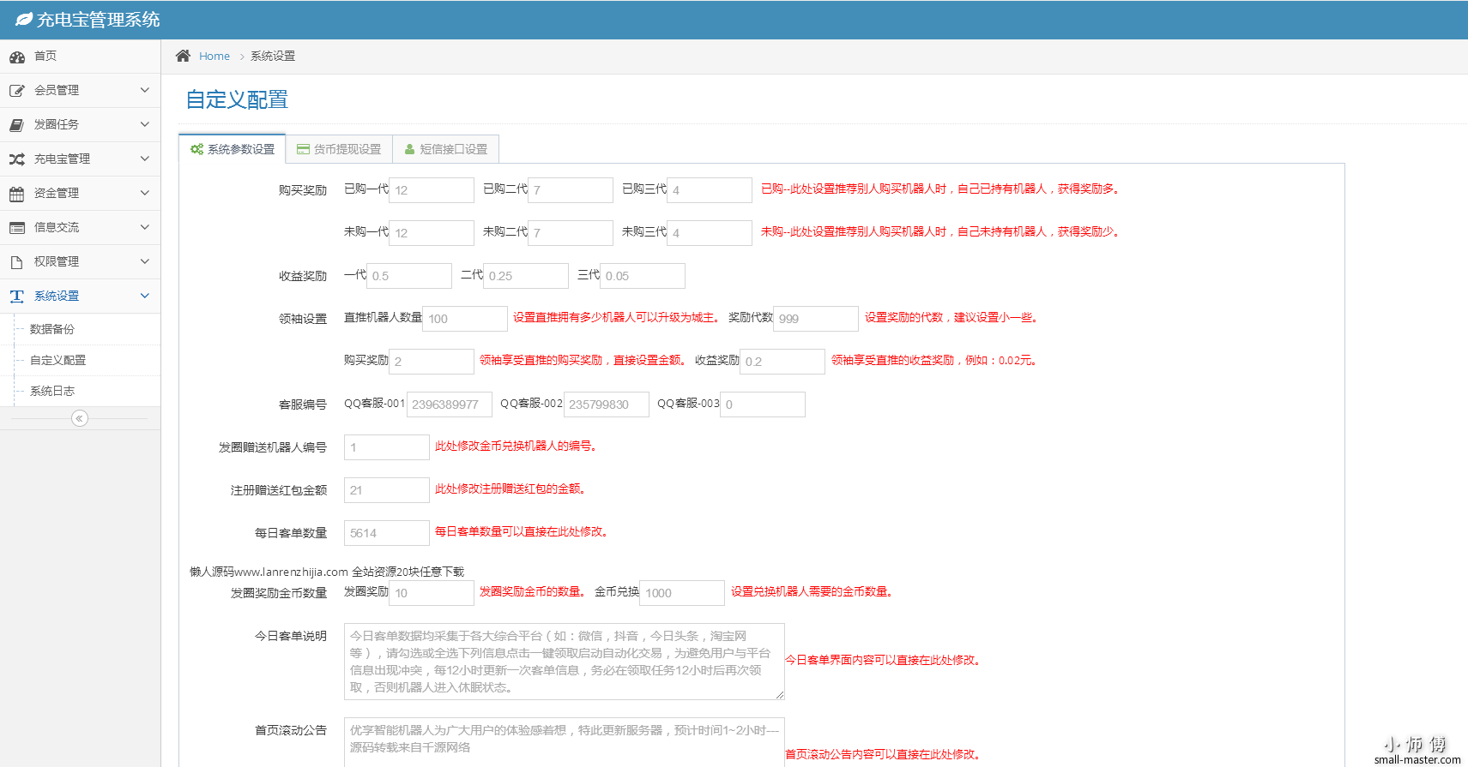Focus the 未购二代 input field
This screenshot has height=767, width=1468.
click(x=571, y=233)
